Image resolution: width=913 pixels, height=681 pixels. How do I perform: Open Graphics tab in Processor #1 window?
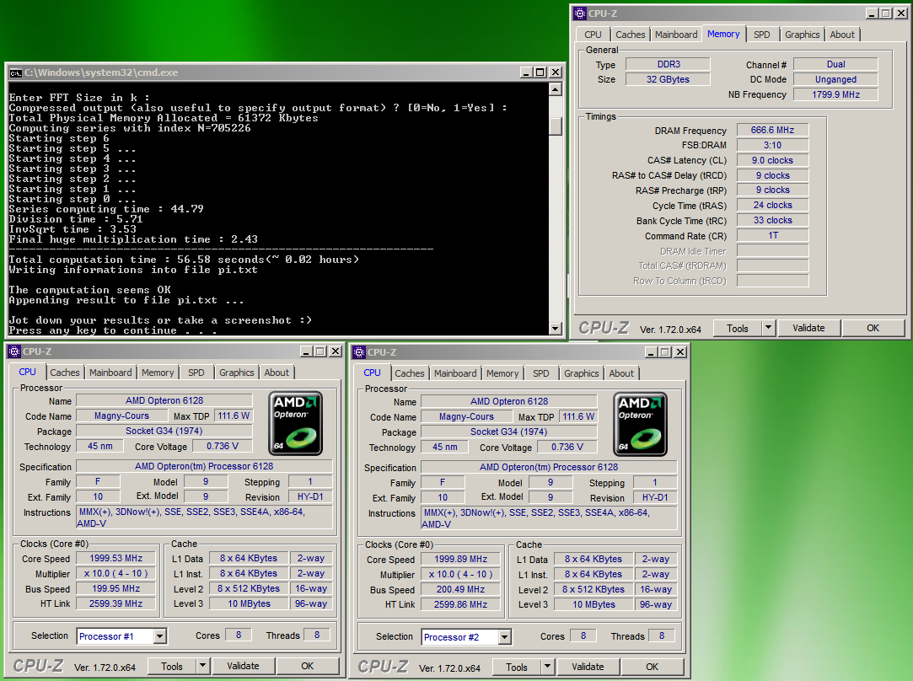pos(236,373)
